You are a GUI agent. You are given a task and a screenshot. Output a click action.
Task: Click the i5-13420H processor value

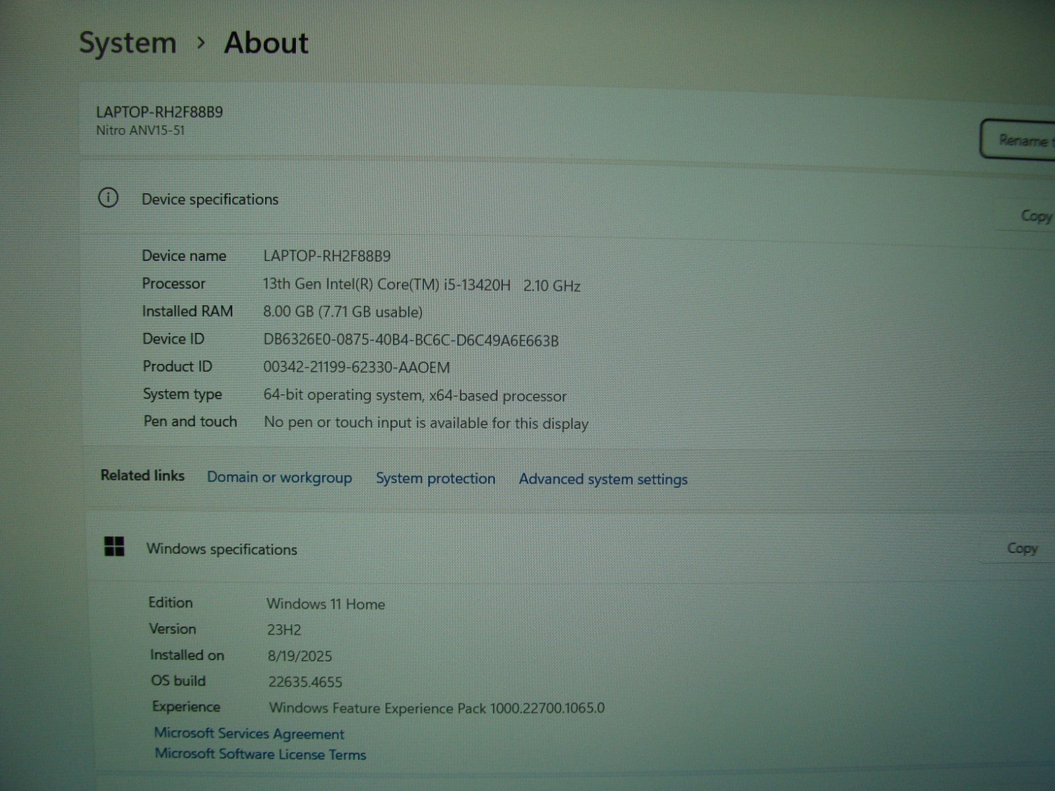[421, 285]
